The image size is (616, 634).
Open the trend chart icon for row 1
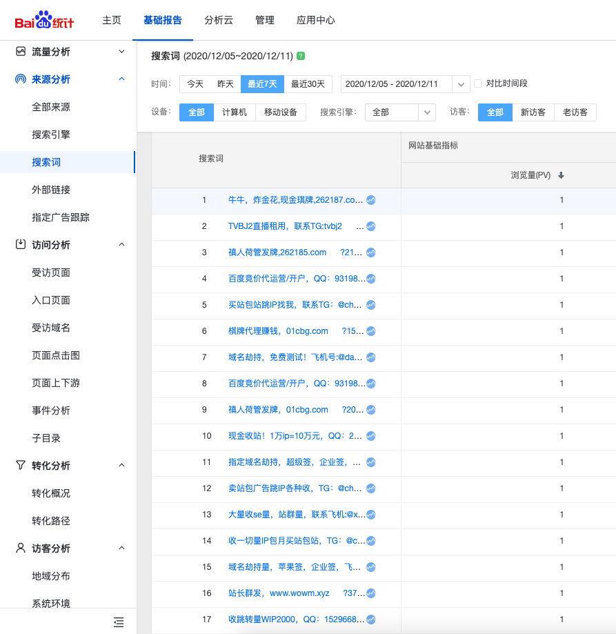371,200
